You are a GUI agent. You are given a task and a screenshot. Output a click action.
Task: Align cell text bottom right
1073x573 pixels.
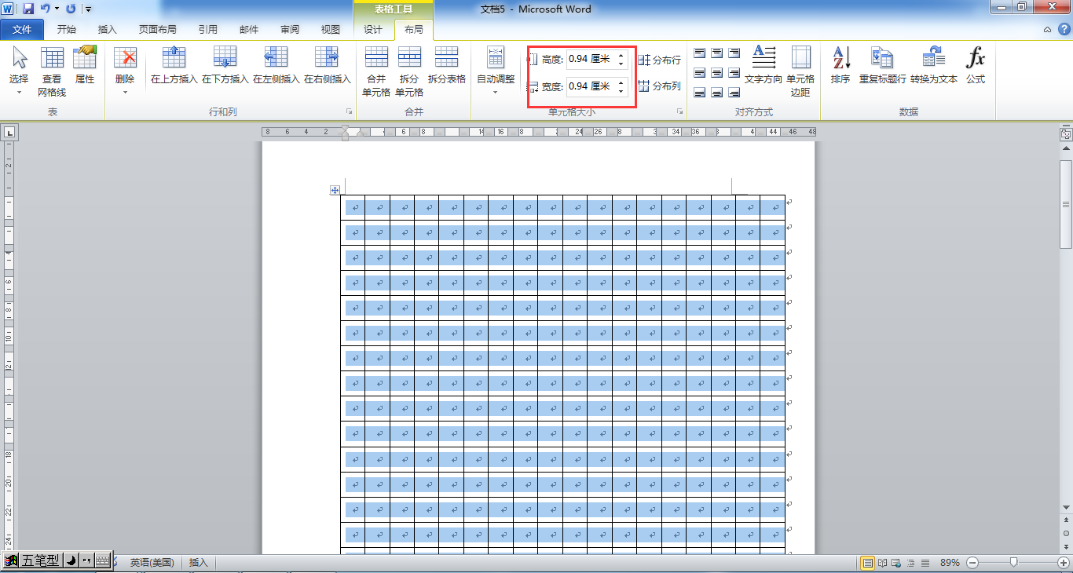pos(734,93)
